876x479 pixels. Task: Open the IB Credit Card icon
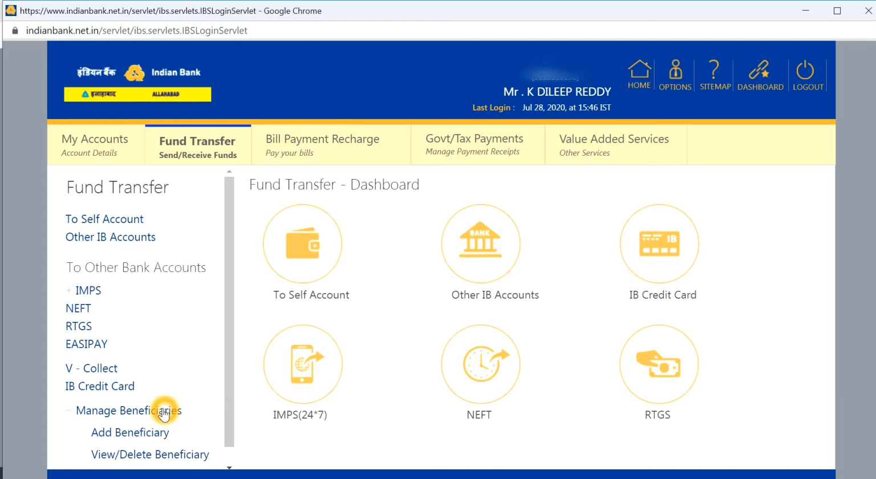[x=659, y=243]
